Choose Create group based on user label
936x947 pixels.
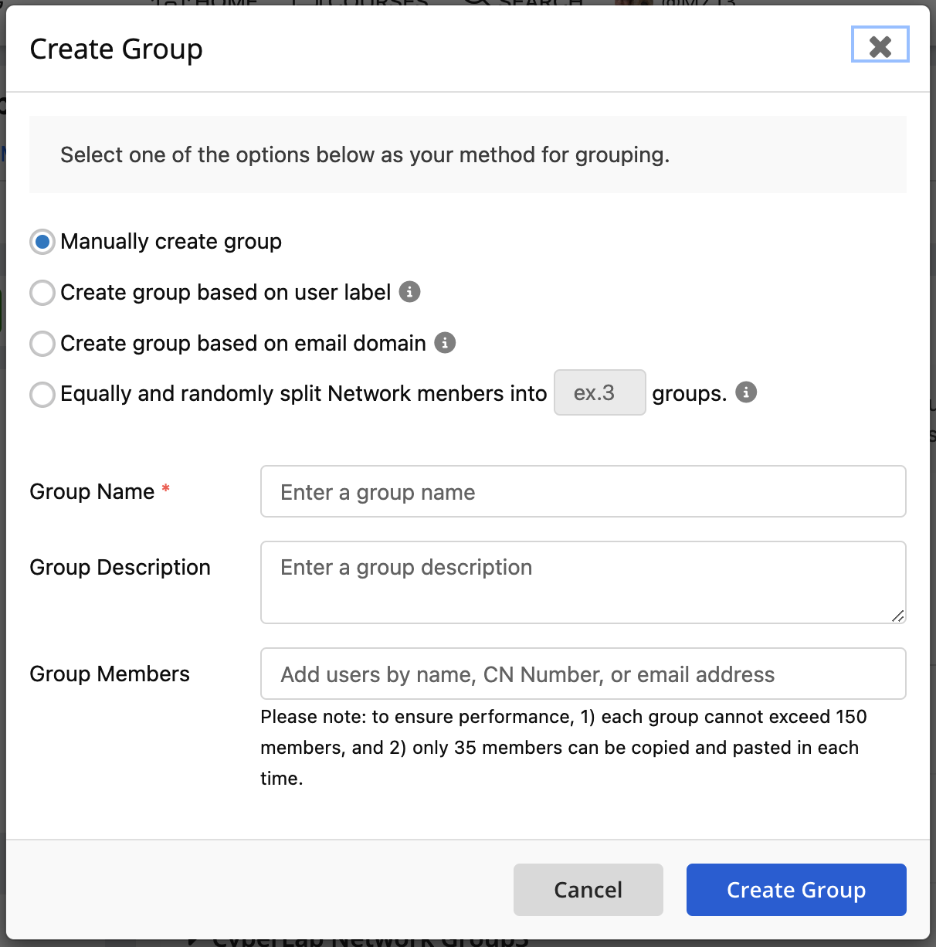[42, 293]
